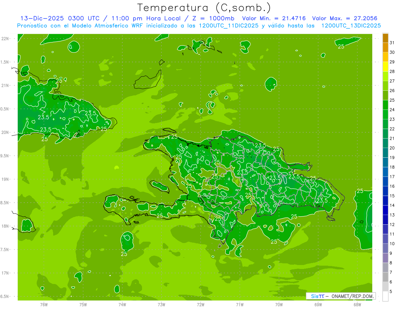Image resolution: width=401 pixels, height=309 pixels.
Task: Click the "75W" longitude axis label
Action: click(83, 304)
